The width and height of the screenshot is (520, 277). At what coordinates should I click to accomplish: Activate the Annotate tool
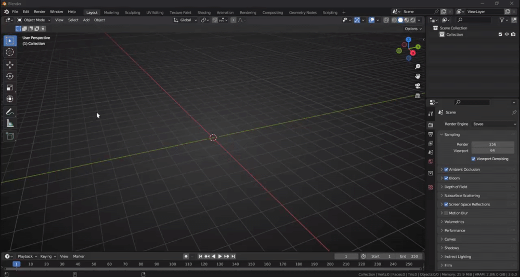(10, 112)
